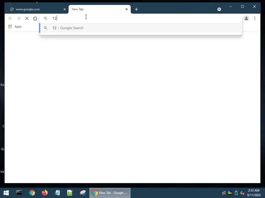
Task: Click the search magnifier icon in address bar
Action: pyautogui.click(x=46, y=18)
